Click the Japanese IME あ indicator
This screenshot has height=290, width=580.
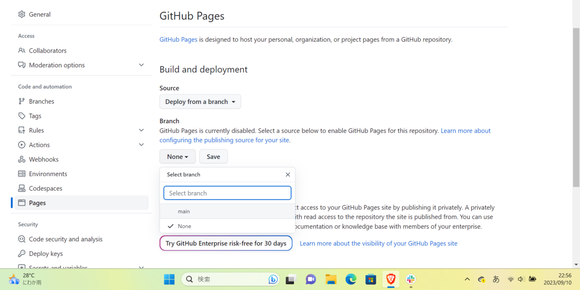pos(496,279)
